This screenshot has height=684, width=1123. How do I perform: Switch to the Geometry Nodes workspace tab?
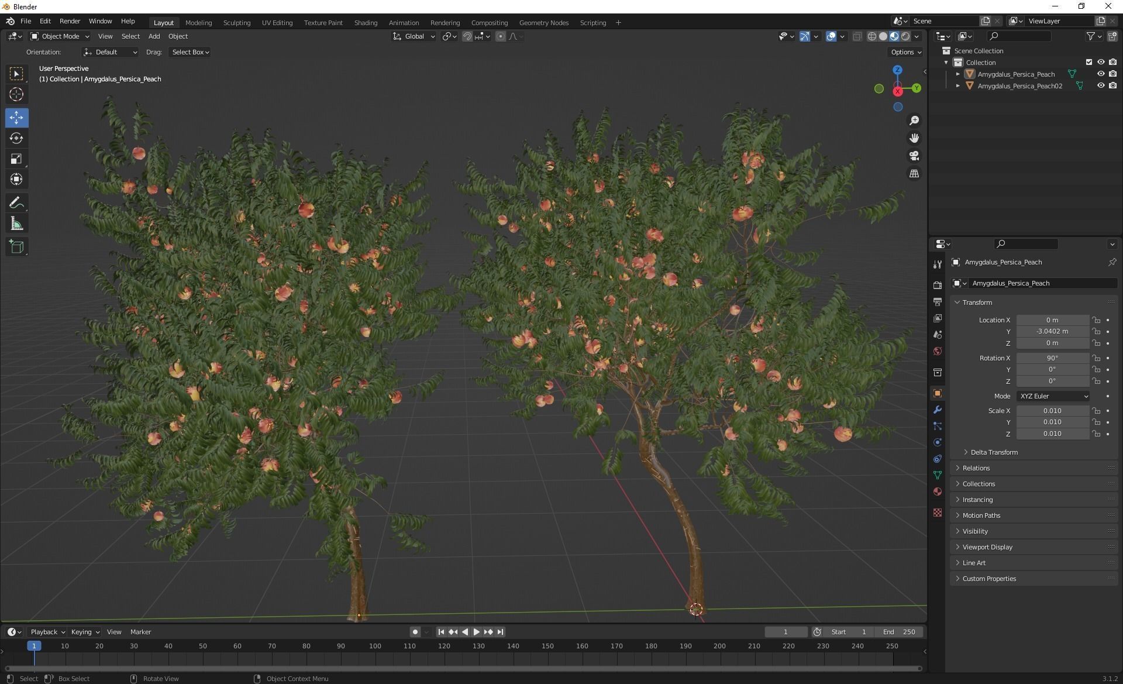pos(544,23)
